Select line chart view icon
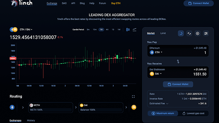Viewport: 219px width, 123px height. pos(134,30)
